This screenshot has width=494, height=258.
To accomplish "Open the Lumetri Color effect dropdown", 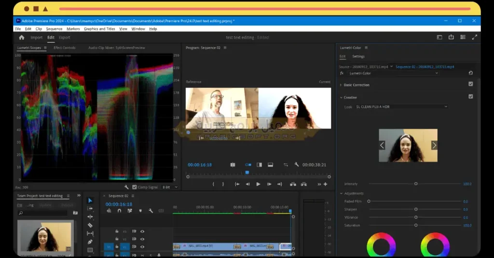I will point(394,73).
